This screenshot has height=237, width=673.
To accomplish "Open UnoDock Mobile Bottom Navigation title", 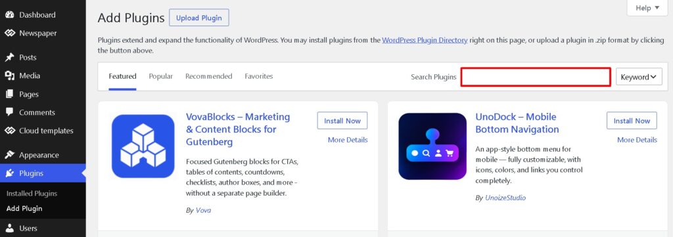I will pos(517,123).
